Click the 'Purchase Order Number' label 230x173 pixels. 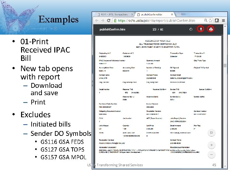coord(108,104)
